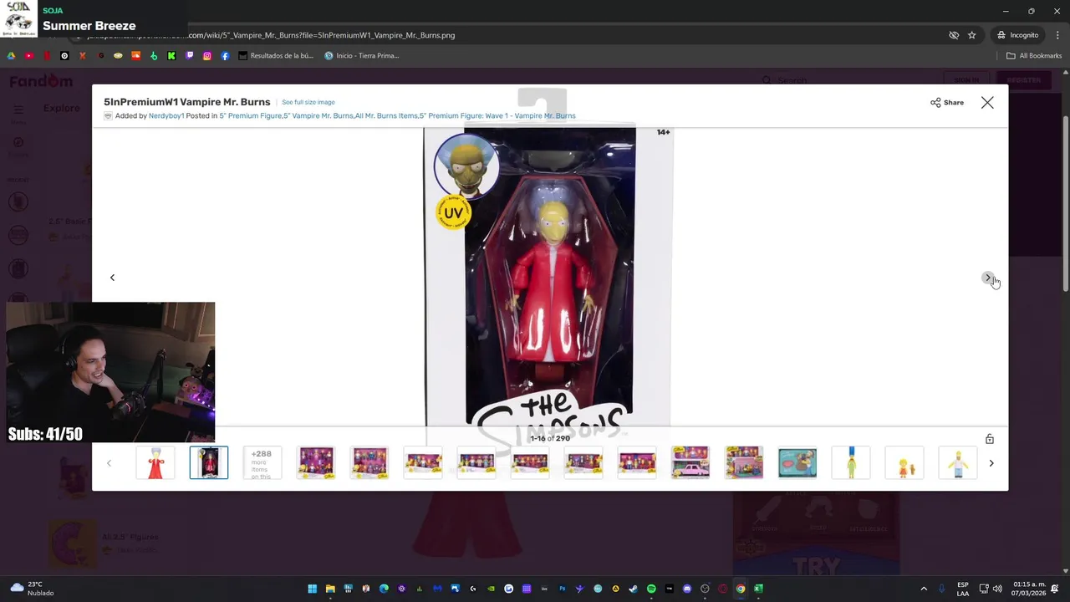
Task: Open the weather widget showing 23°C
Action: point(31,589)
